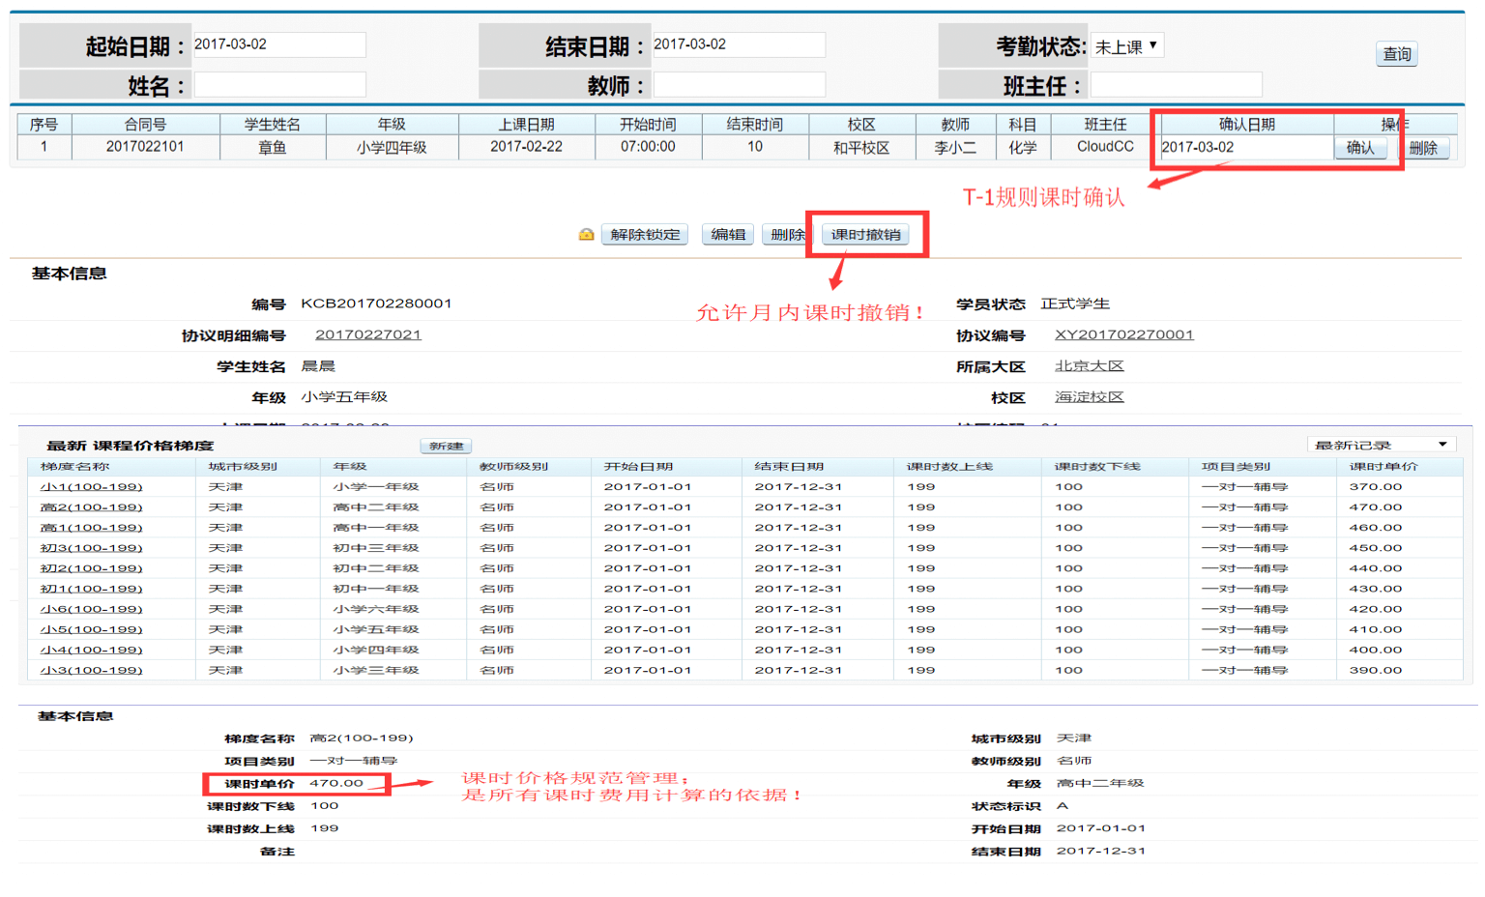Click the 新建 button in 课程价格梯度

[447, 446]
